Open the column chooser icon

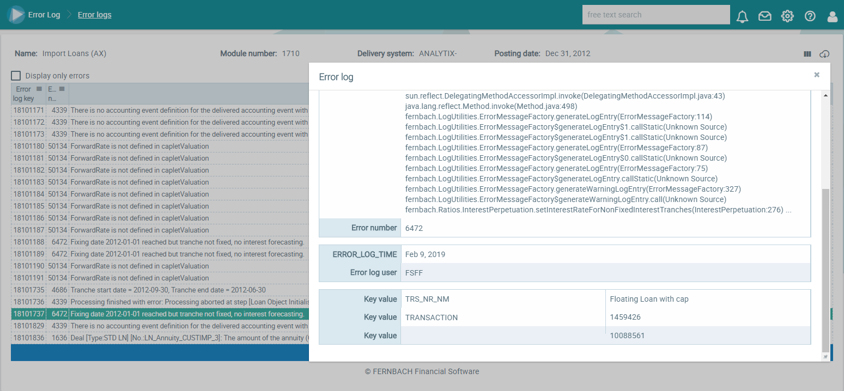(x=807, y=54)
